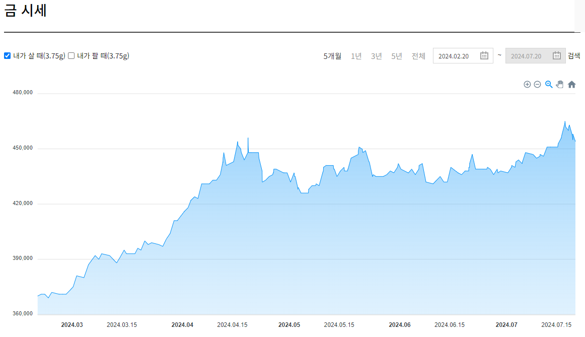The width and height of the screenshot is (585, 337).
Task: Click the 2024.03 x-axis label
Action: click(x=72, y=325)
